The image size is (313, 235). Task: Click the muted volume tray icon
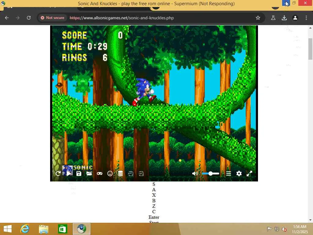pos(284,229)
